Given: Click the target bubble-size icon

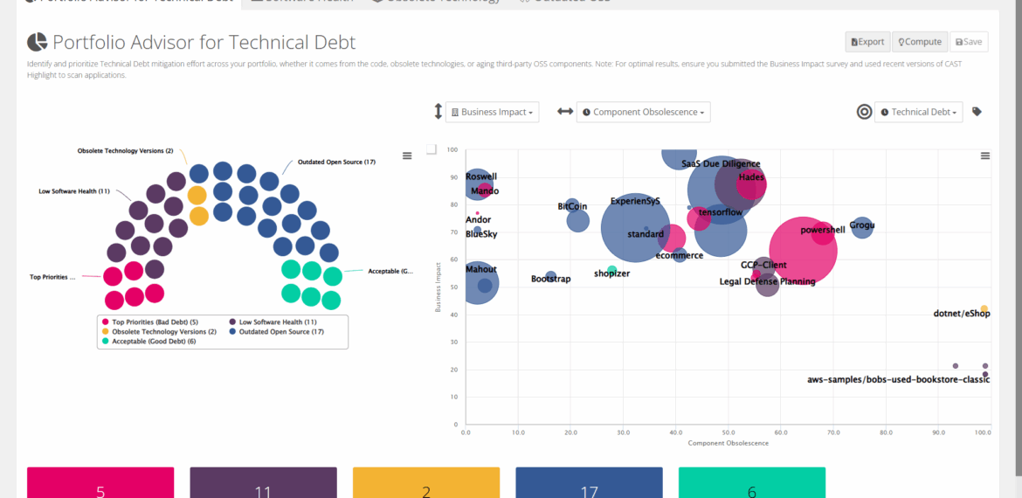Looking at the screenshot, I should pyautogui.click(x=864, y=112).
